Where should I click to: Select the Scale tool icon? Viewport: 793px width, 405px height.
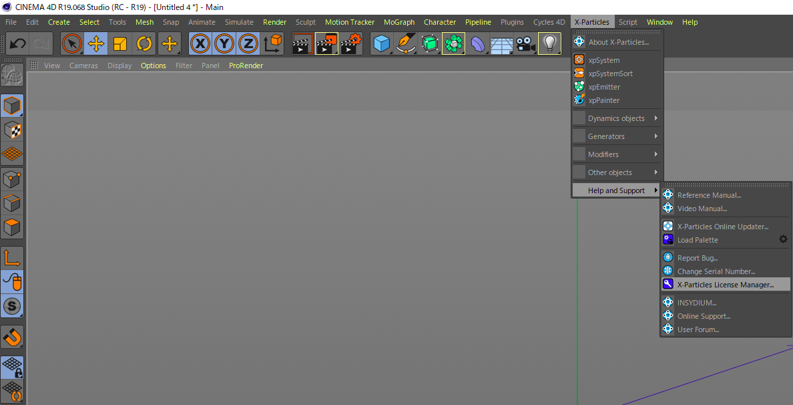(x=120, y=43)
